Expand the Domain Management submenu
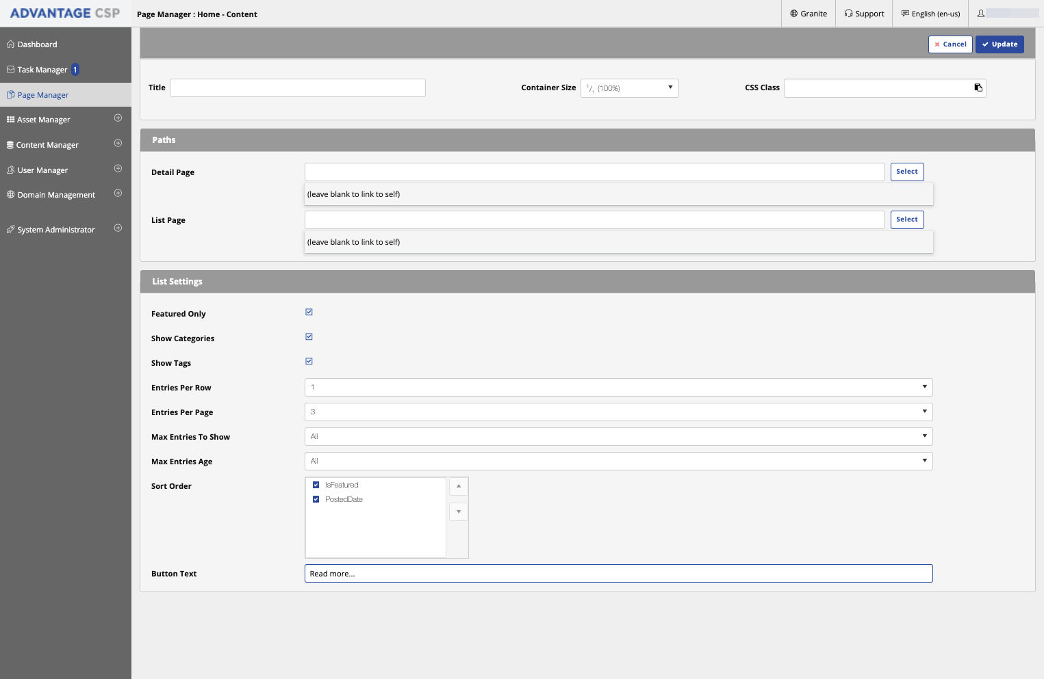 pos(118,194)
